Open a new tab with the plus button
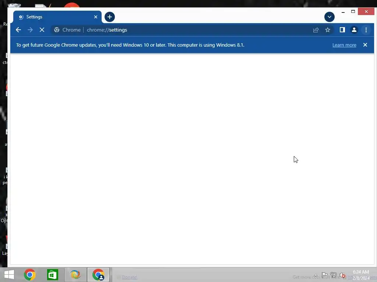 110,17
